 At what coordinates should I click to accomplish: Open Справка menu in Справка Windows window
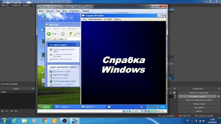(x=117, y=19)
